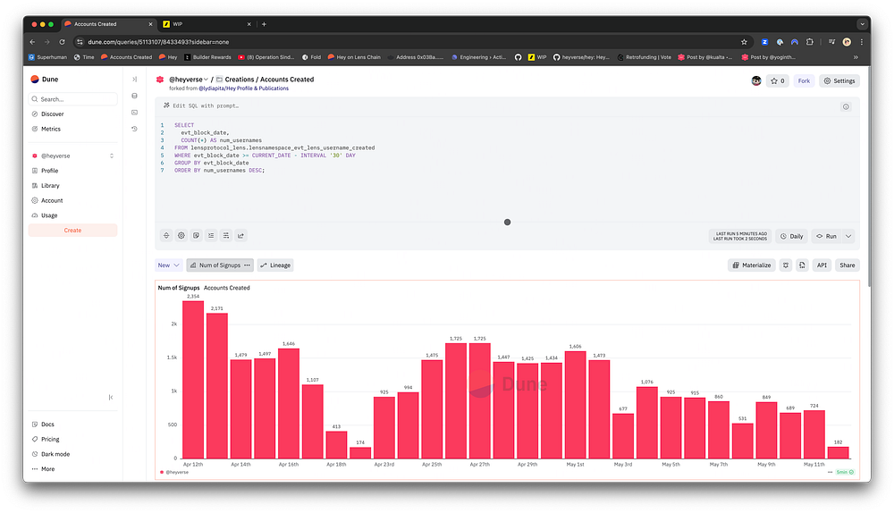Bookmark this page with star icon

744,42
